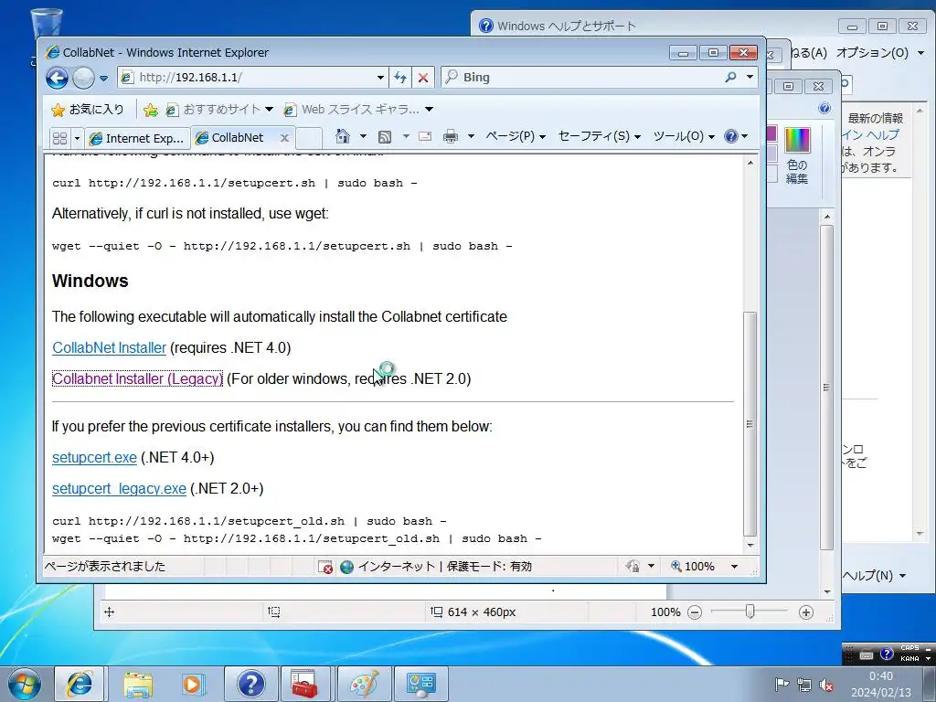Click the popup blocker status bar icon
936x702 pixels.
tap(325, 567)
